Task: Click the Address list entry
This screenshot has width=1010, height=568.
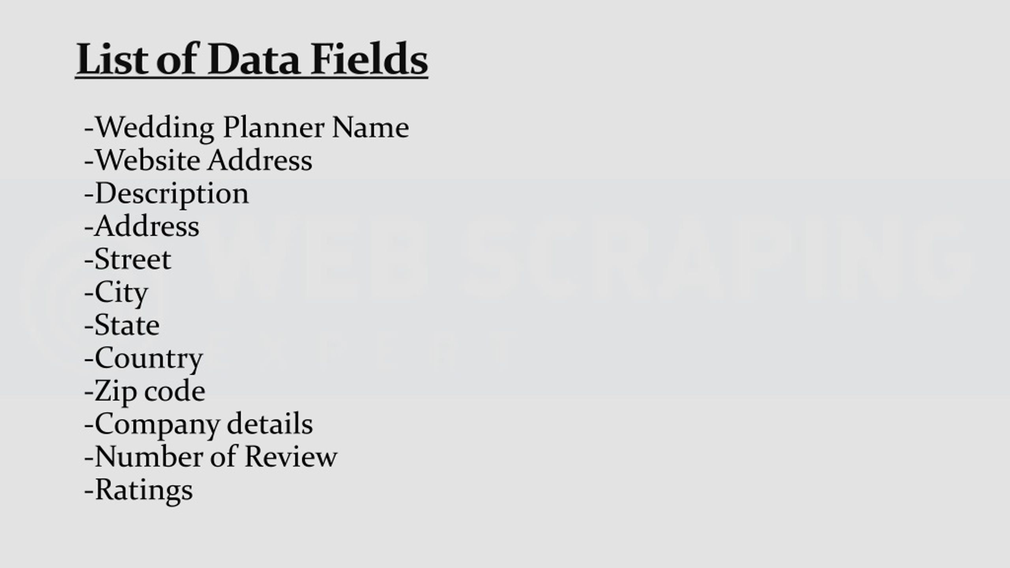Action: point(142,226)
